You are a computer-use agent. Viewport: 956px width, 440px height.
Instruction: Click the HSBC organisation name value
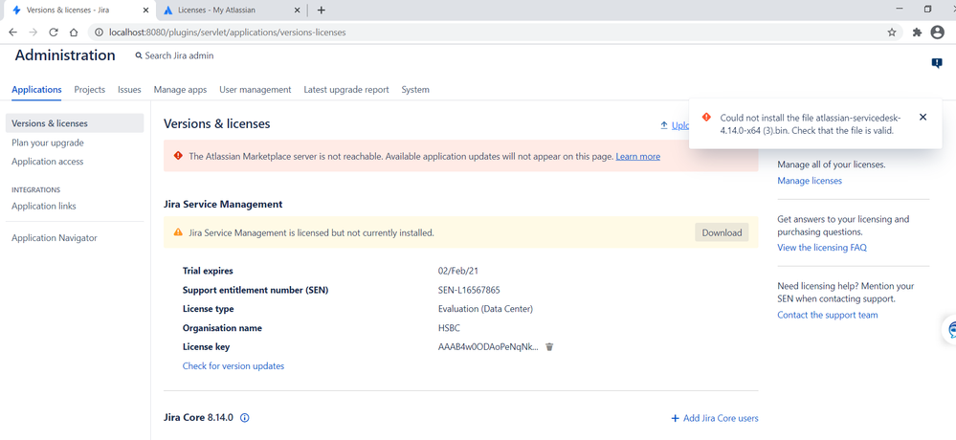click(450, 328)
